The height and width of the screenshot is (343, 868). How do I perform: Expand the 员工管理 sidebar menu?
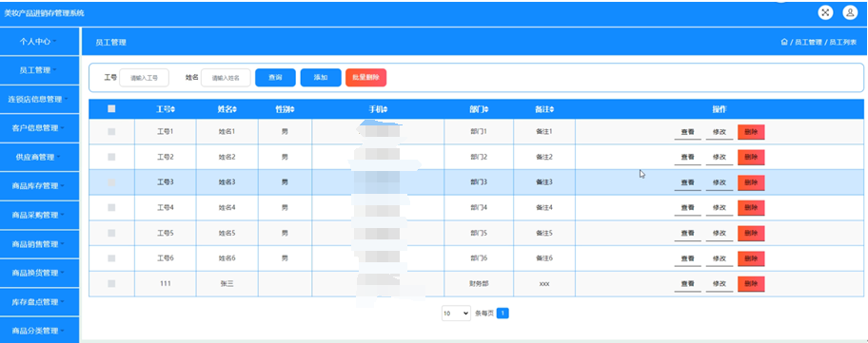(x=39, y=70)
